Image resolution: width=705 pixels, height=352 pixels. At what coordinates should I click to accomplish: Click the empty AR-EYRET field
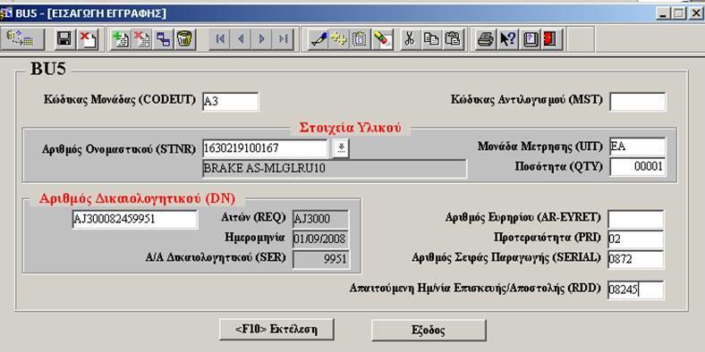point(636,219)
